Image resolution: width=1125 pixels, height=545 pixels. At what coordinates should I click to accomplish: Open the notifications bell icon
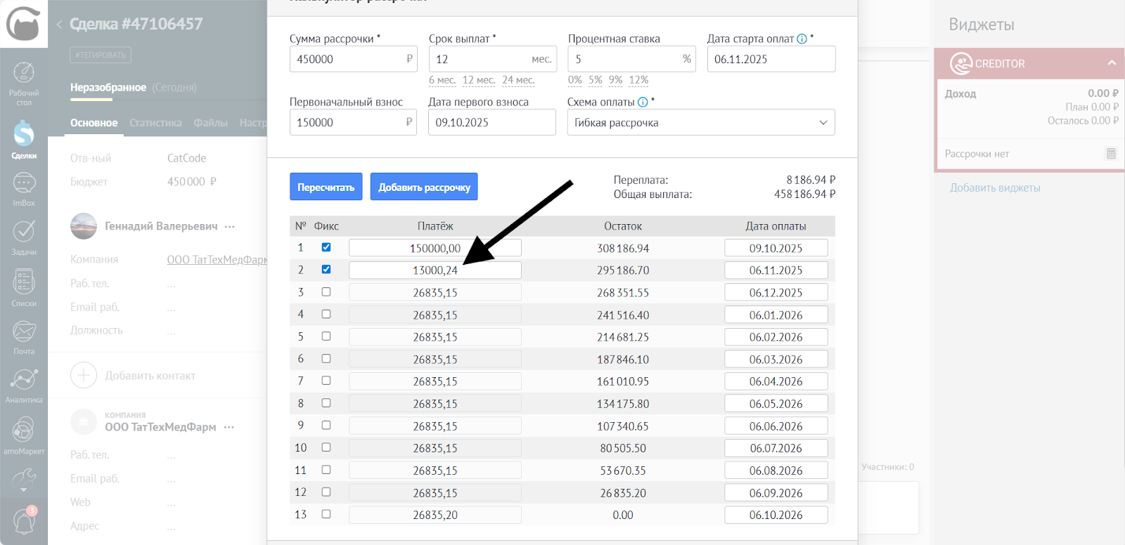[24, 521]
